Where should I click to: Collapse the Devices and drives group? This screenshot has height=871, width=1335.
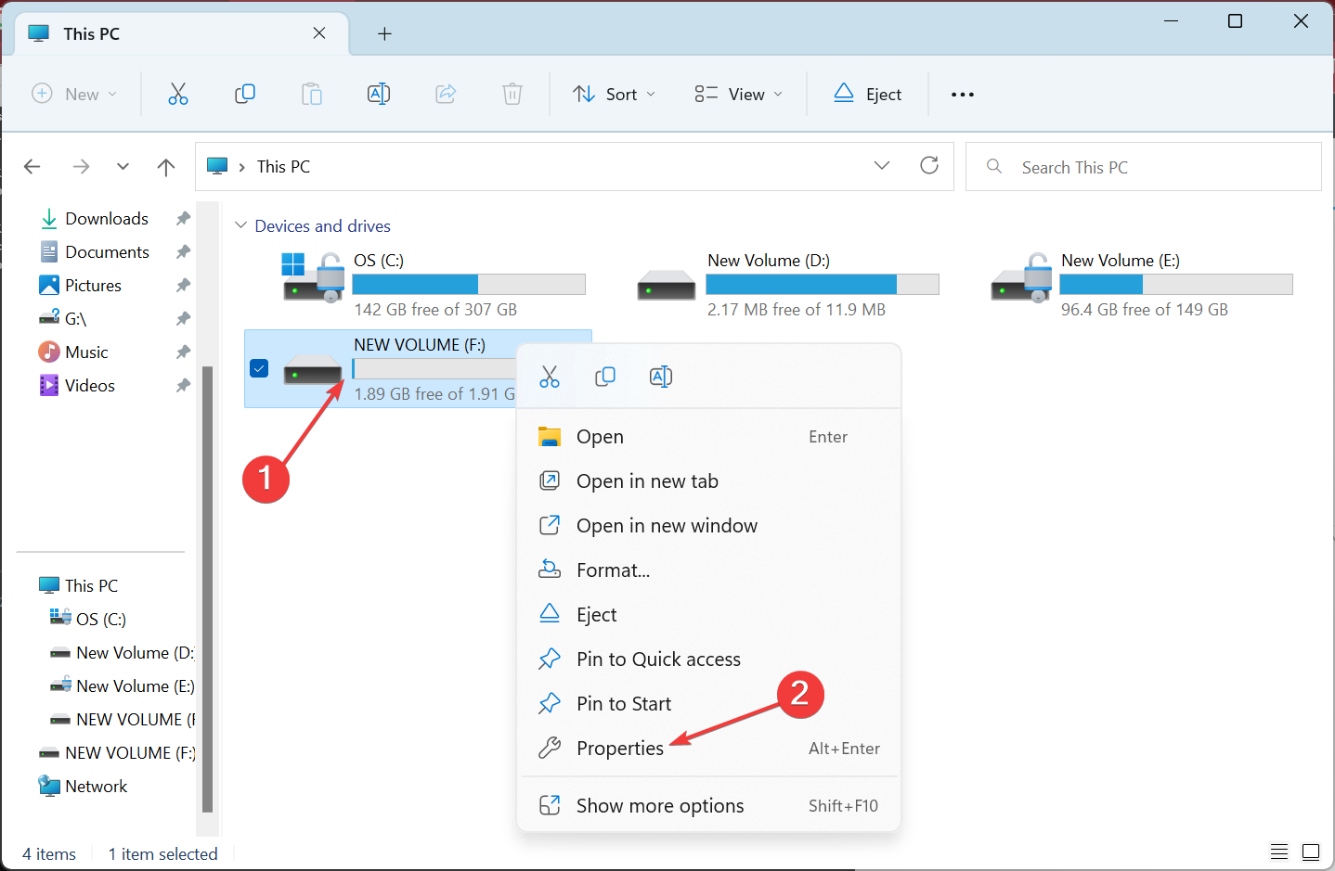(x=241, y=225)
